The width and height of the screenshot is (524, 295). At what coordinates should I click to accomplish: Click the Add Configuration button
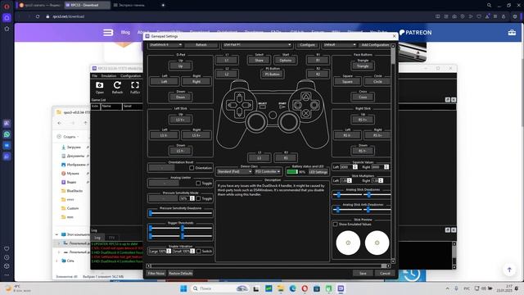(x=375, y=44)
